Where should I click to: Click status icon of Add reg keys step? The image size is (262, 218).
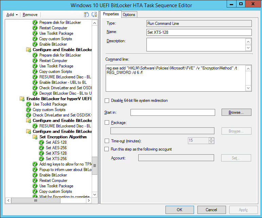(x=35, y=164)
